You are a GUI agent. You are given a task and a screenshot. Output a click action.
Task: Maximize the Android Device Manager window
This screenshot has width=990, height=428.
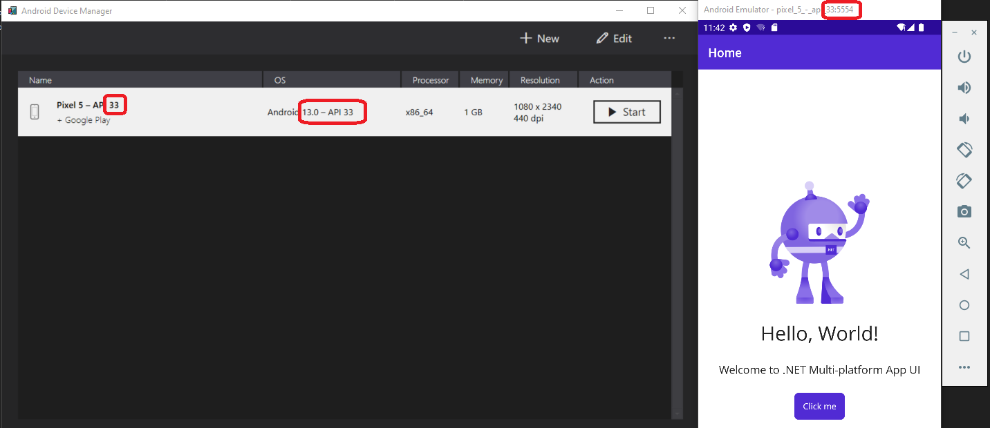(x=651, y=10)
